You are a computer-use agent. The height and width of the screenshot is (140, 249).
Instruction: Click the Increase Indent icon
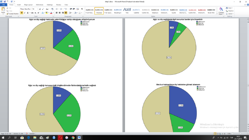pos(74,9)
